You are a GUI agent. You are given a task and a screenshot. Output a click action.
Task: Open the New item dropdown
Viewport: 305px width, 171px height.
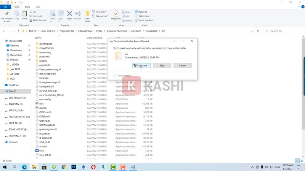[101, 12]
